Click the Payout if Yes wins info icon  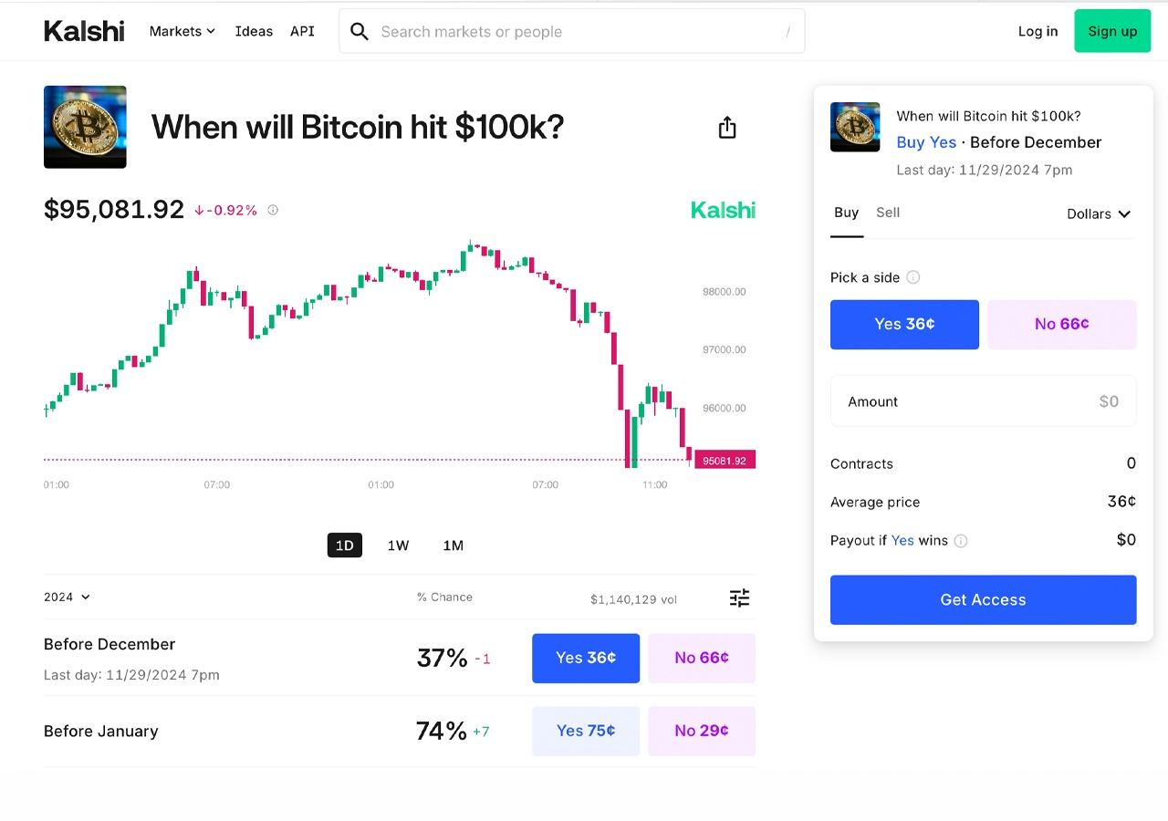coord(960,541)
